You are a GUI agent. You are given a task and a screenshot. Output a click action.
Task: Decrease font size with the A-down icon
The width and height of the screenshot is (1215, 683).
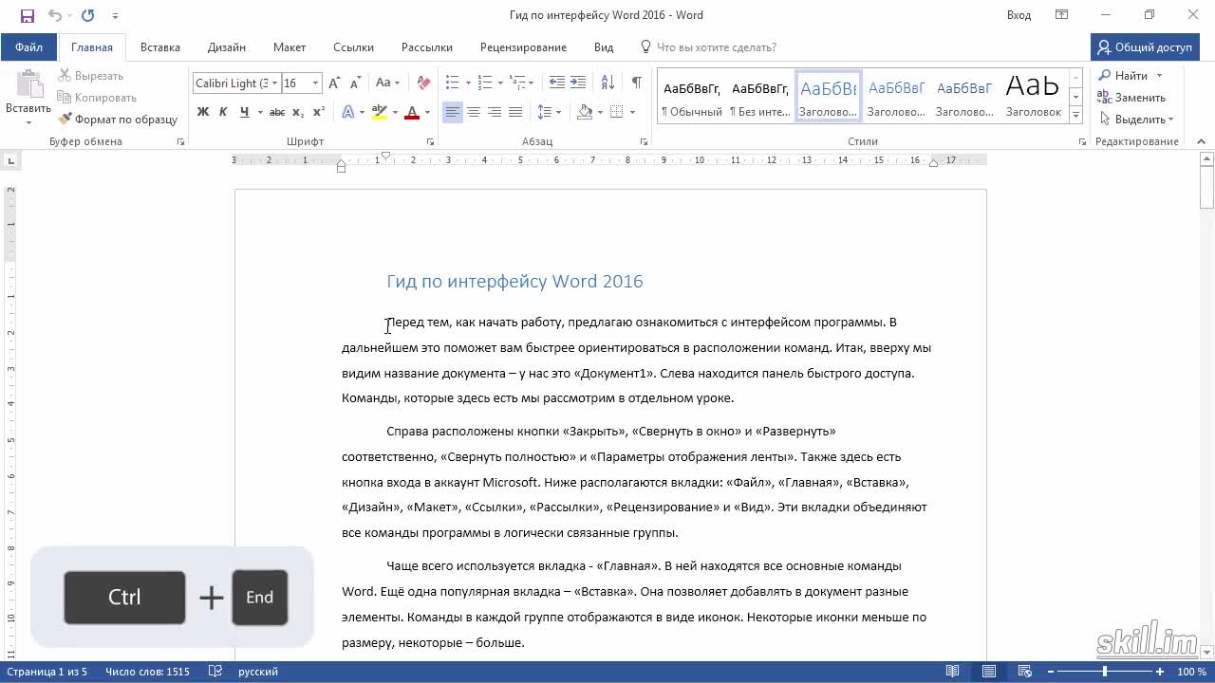[354, 83]
